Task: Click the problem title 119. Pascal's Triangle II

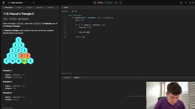Action: [18, 14]
